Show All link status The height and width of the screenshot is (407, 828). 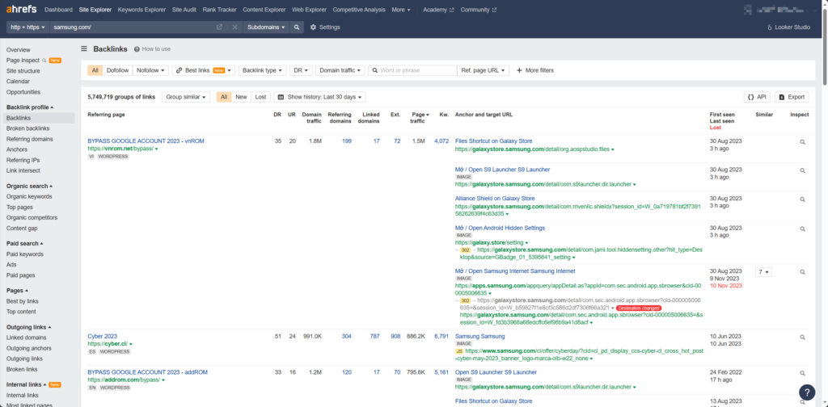(224, 97)
